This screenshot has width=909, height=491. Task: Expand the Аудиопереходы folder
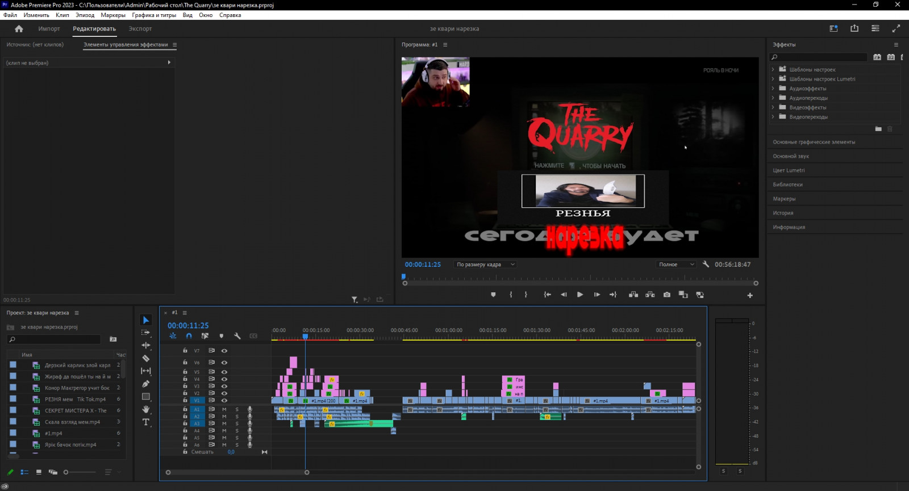773,98
